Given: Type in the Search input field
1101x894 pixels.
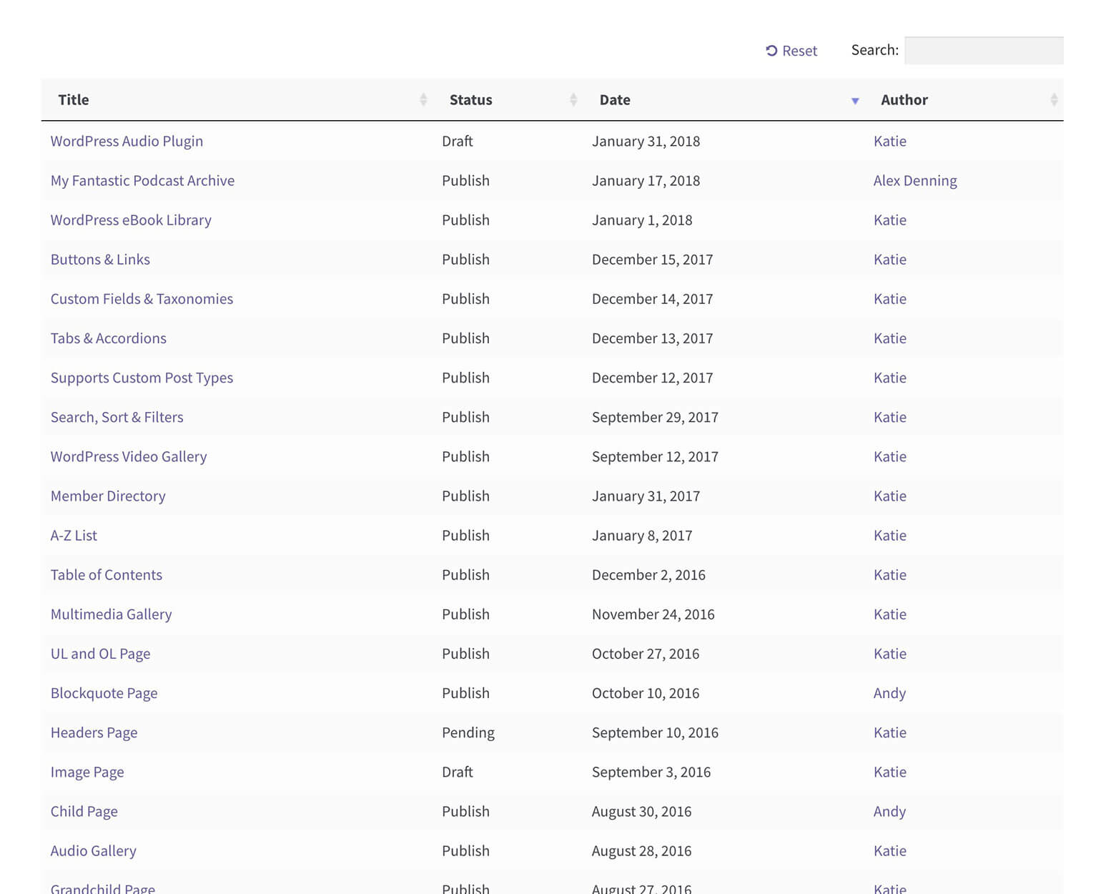Looking at the screenshot, I should pyautogui.click(x=984, y=51).
